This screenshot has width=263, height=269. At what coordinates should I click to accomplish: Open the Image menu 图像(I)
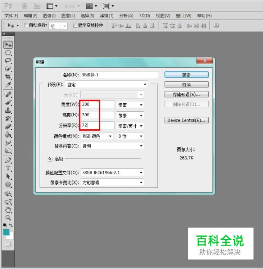[49, 16]
